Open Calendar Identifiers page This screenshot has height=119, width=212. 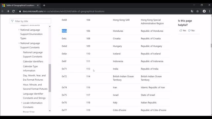[33, 61]
